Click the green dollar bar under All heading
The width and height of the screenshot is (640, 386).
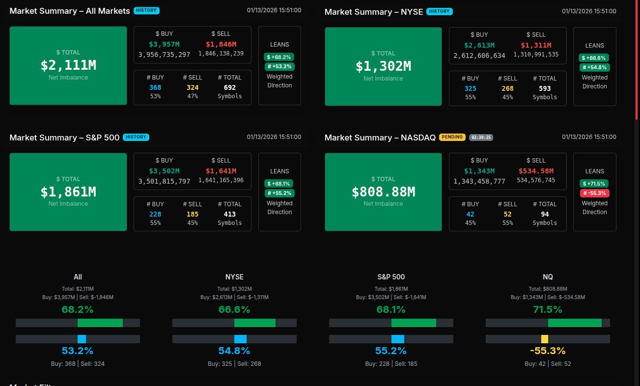[x=100, y=323]
